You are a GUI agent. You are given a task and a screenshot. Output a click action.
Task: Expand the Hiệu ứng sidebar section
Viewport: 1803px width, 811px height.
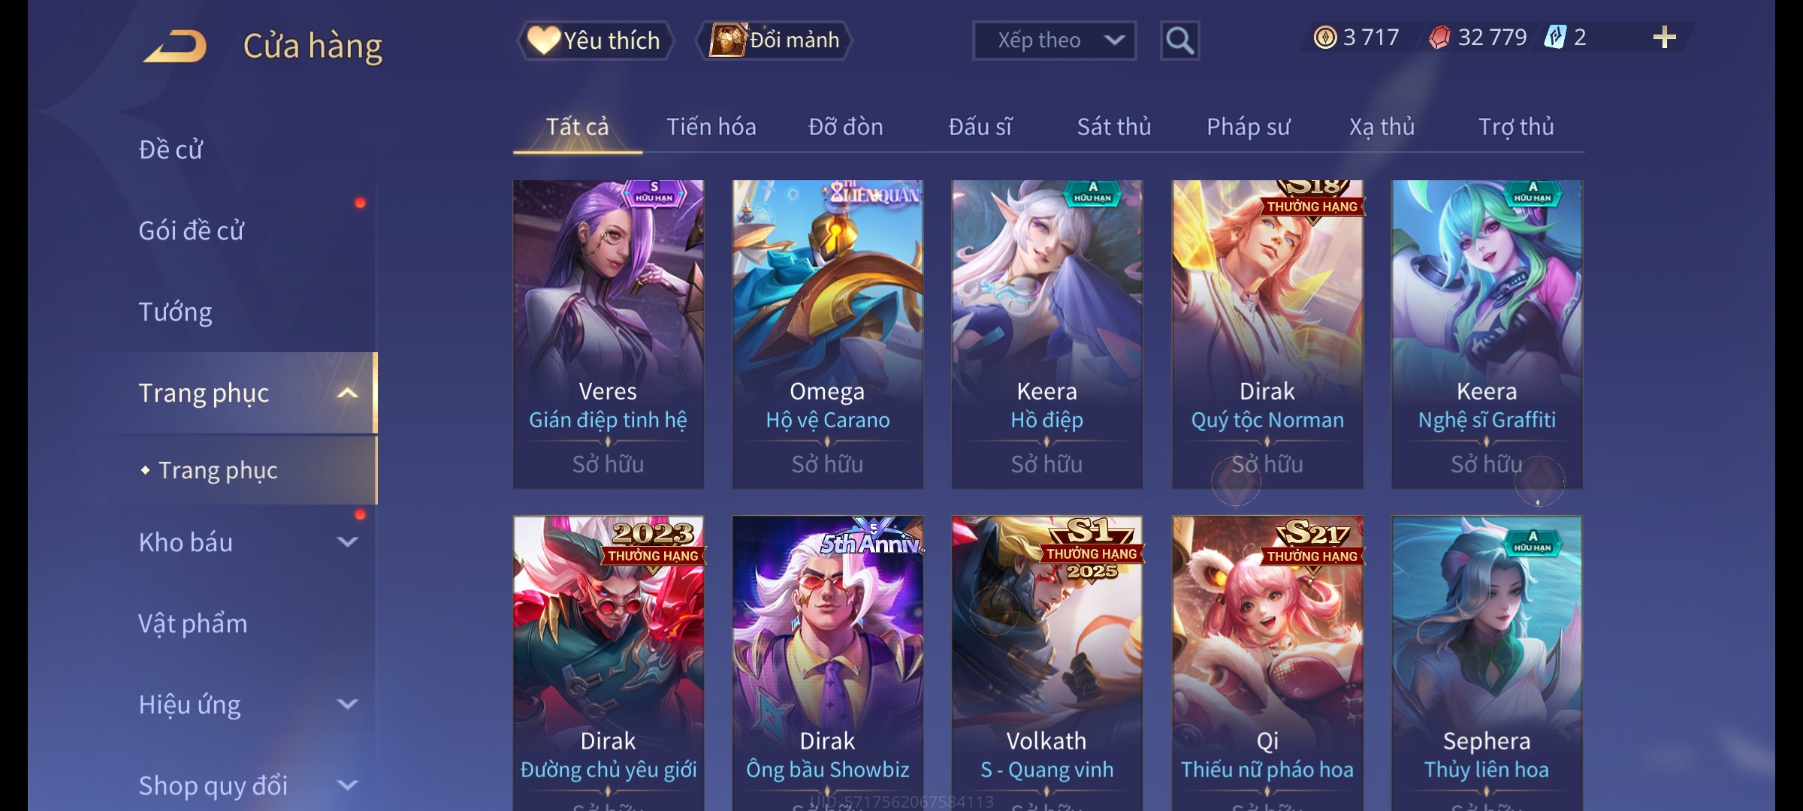347,704
